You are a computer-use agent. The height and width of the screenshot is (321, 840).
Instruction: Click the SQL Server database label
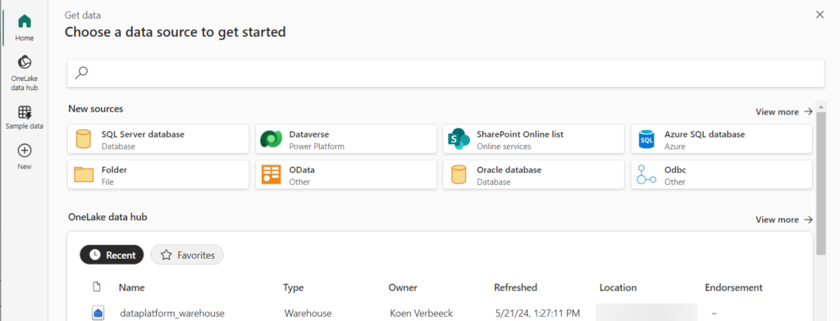143,134
